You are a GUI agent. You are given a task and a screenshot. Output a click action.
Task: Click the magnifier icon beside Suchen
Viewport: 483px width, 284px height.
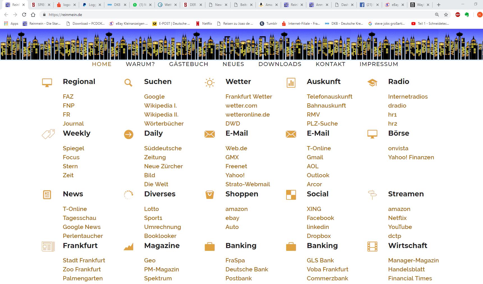128,83
